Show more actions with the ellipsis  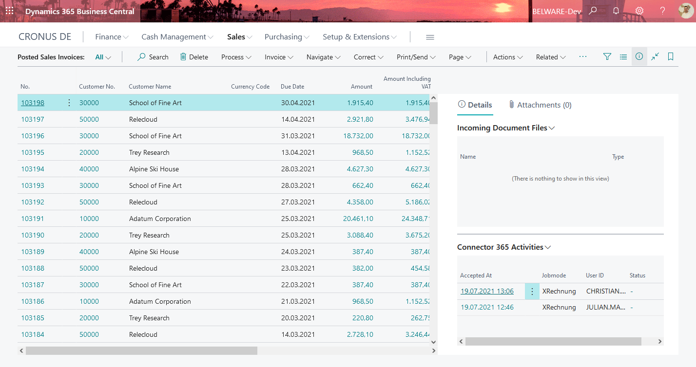coord(583,57)
